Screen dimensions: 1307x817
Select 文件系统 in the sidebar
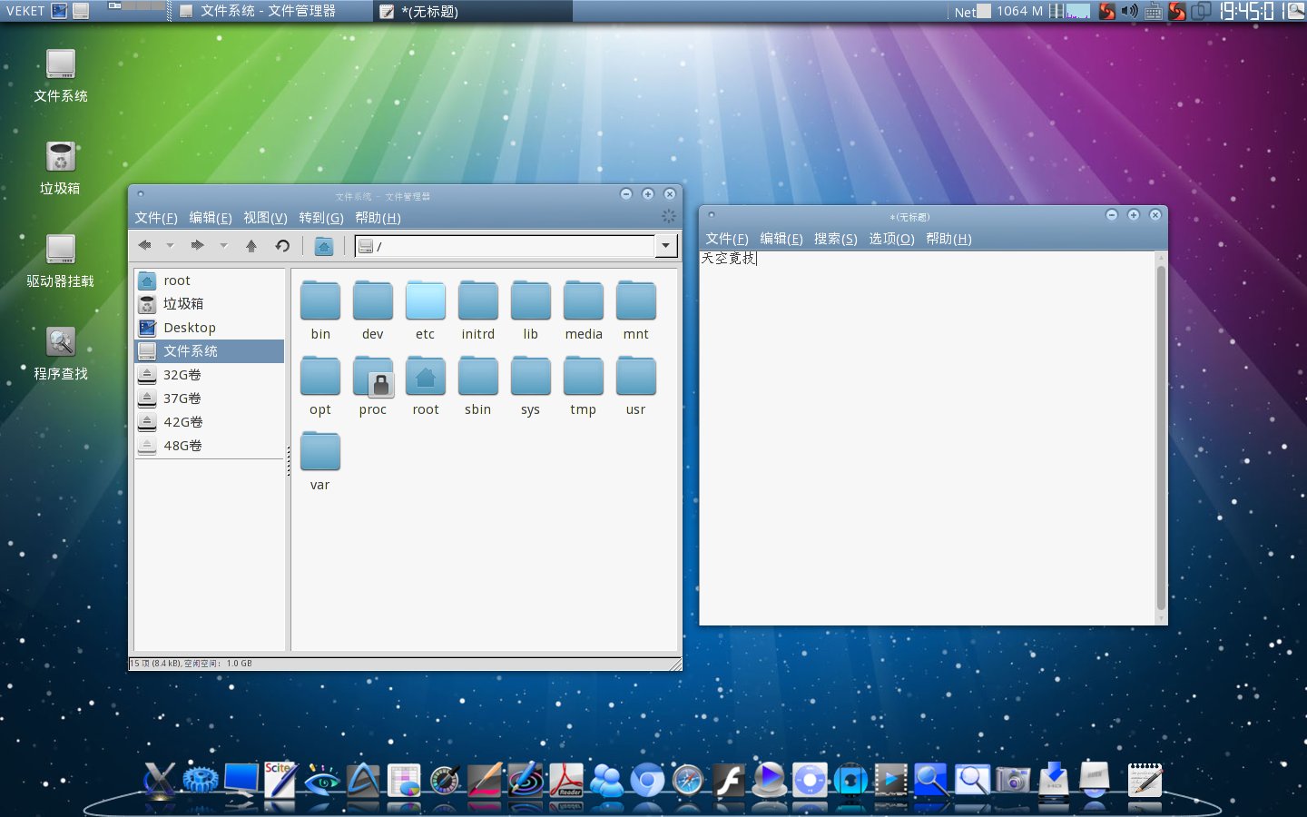[x=210, y=351]
